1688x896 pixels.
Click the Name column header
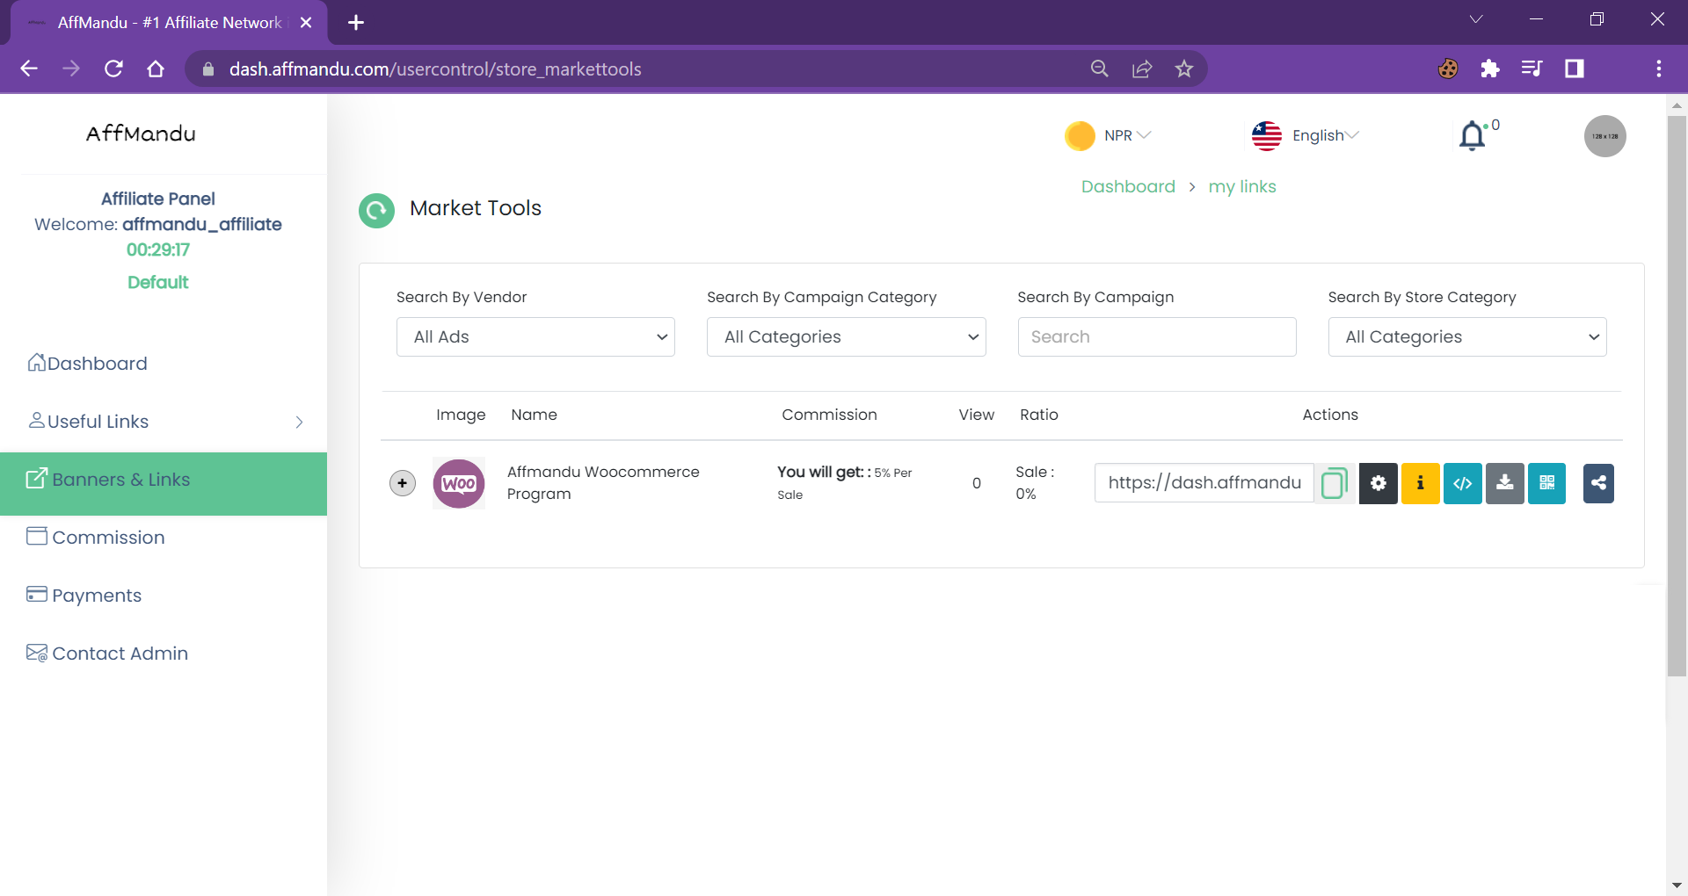[x=535, y=415]
